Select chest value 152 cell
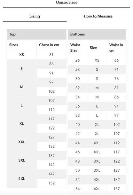 (51, 183)
